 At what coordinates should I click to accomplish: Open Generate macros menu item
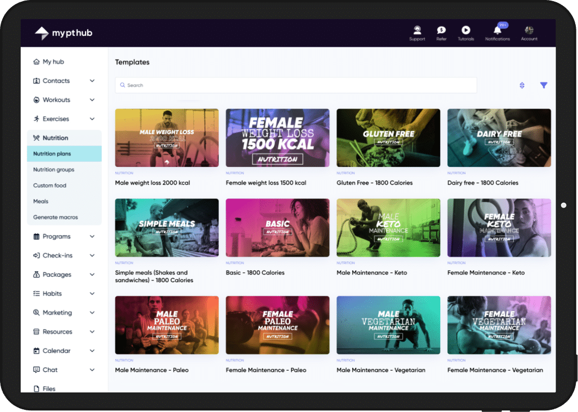click(x=56, y=217)
